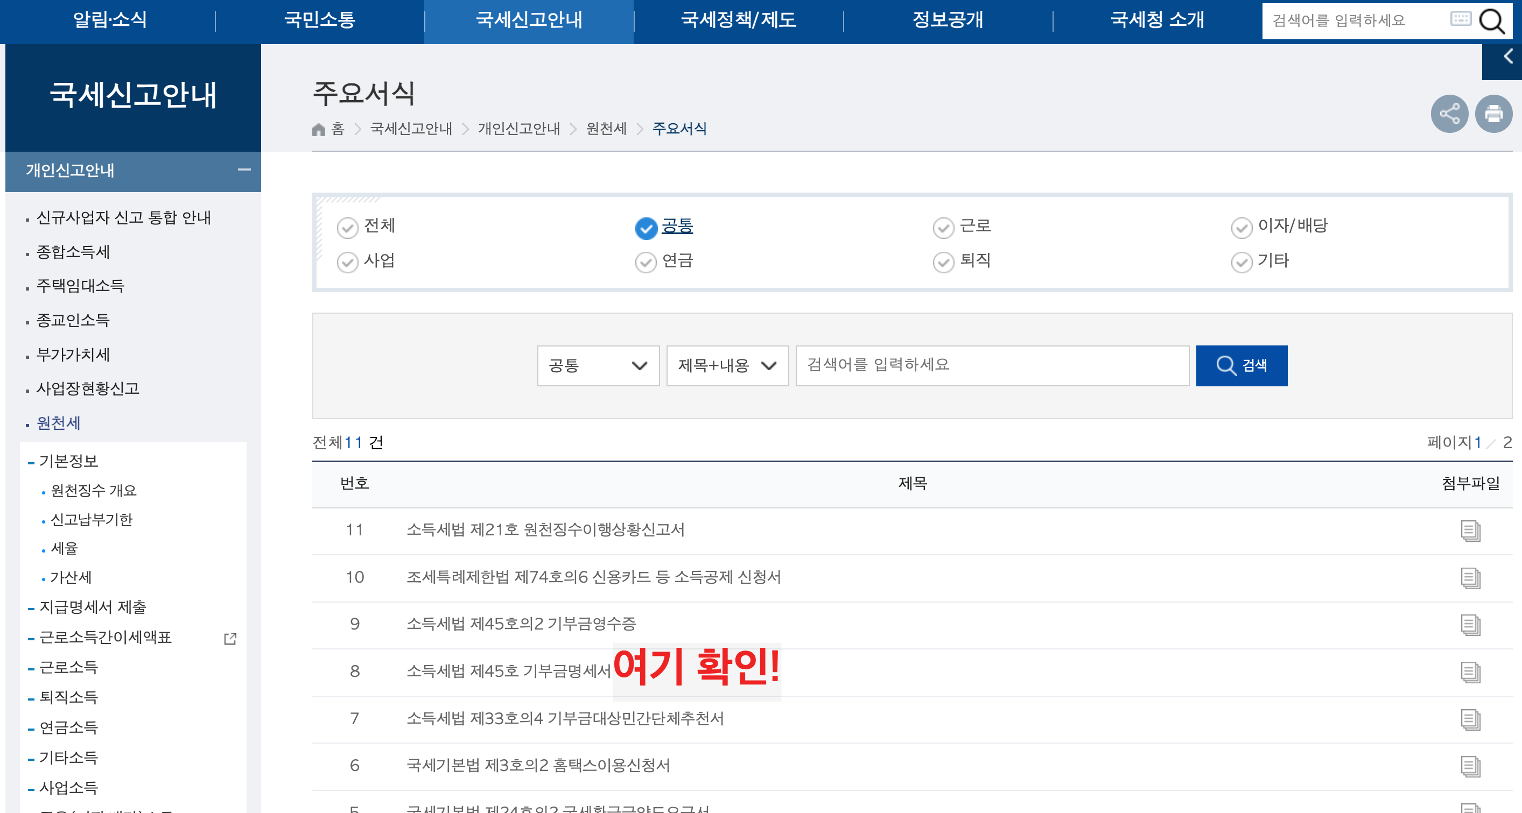Collapse the 개인신고안내 sidebar section
The height and width of the screenshot is (813, 1522).
point(244,170)
